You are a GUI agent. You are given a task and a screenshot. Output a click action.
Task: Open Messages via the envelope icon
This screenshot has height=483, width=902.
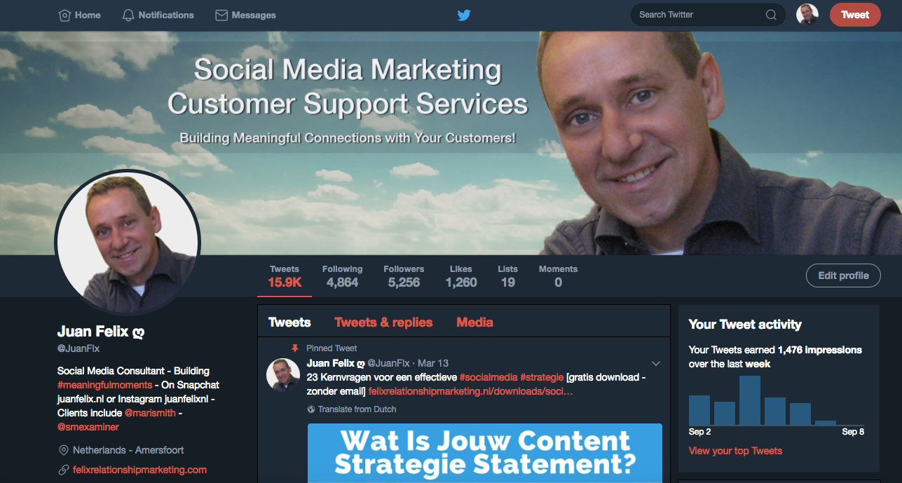click(221, 15)
